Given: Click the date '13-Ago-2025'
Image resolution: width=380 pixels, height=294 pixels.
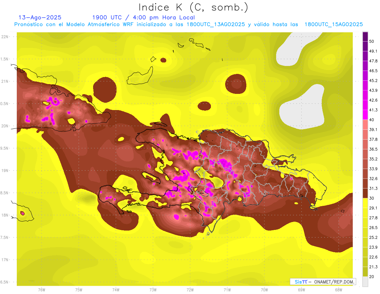Looking at the screenshot, I should click(x=40, y=17).
